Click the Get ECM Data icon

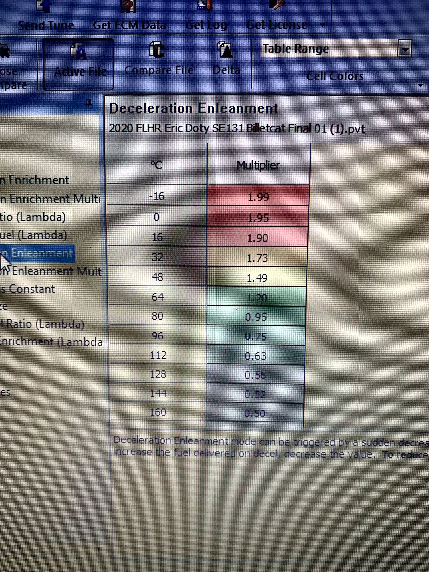128,6
